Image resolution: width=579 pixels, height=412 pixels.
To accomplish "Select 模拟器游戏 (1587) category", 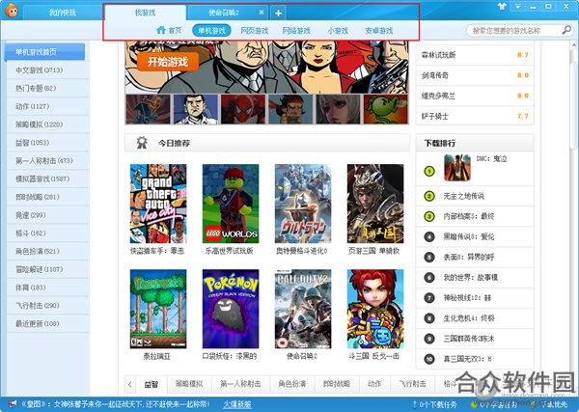I will 48,179.
